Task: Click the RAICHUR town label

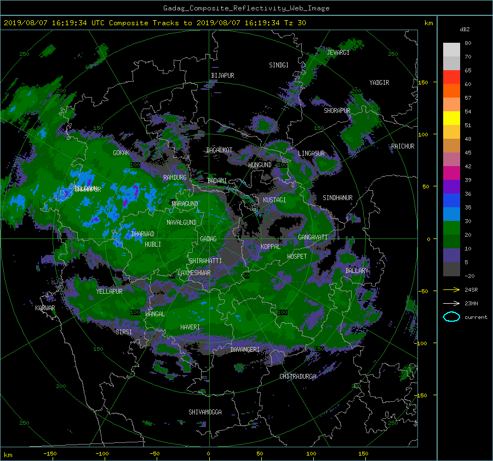Action: coord(403,146)
